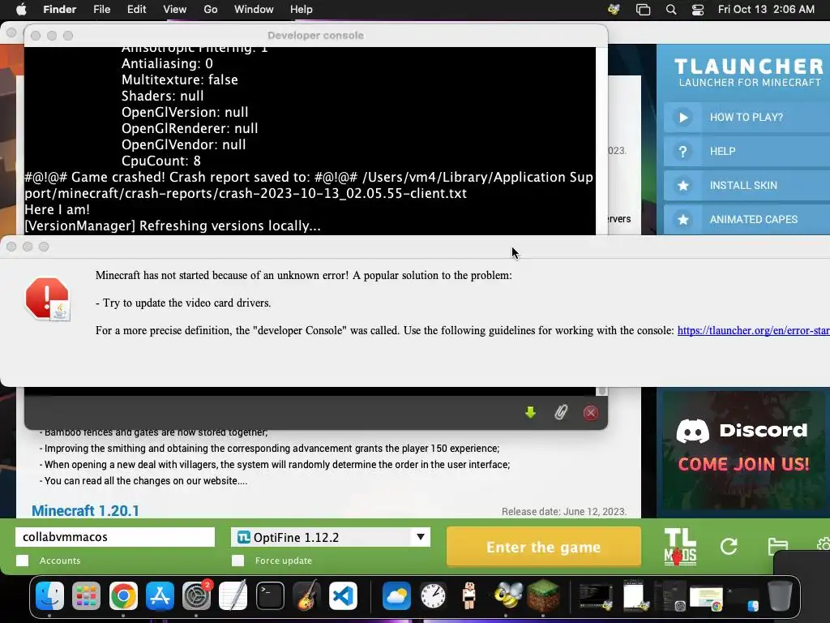This screenshot has height=623, width=830.
Task: Open Launchpad from the dock
Action: (x=86, y=595)
